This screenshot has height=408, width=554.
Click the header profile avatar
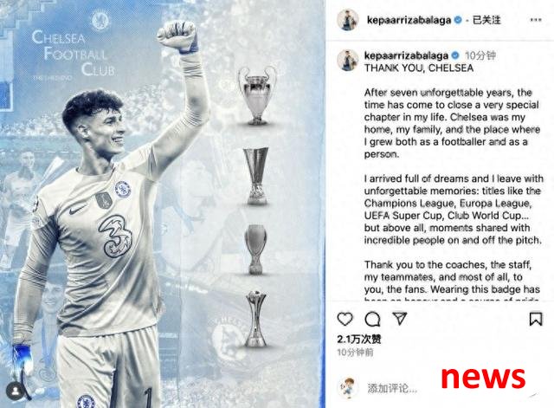pyautogui.click(x=348, y=20)
